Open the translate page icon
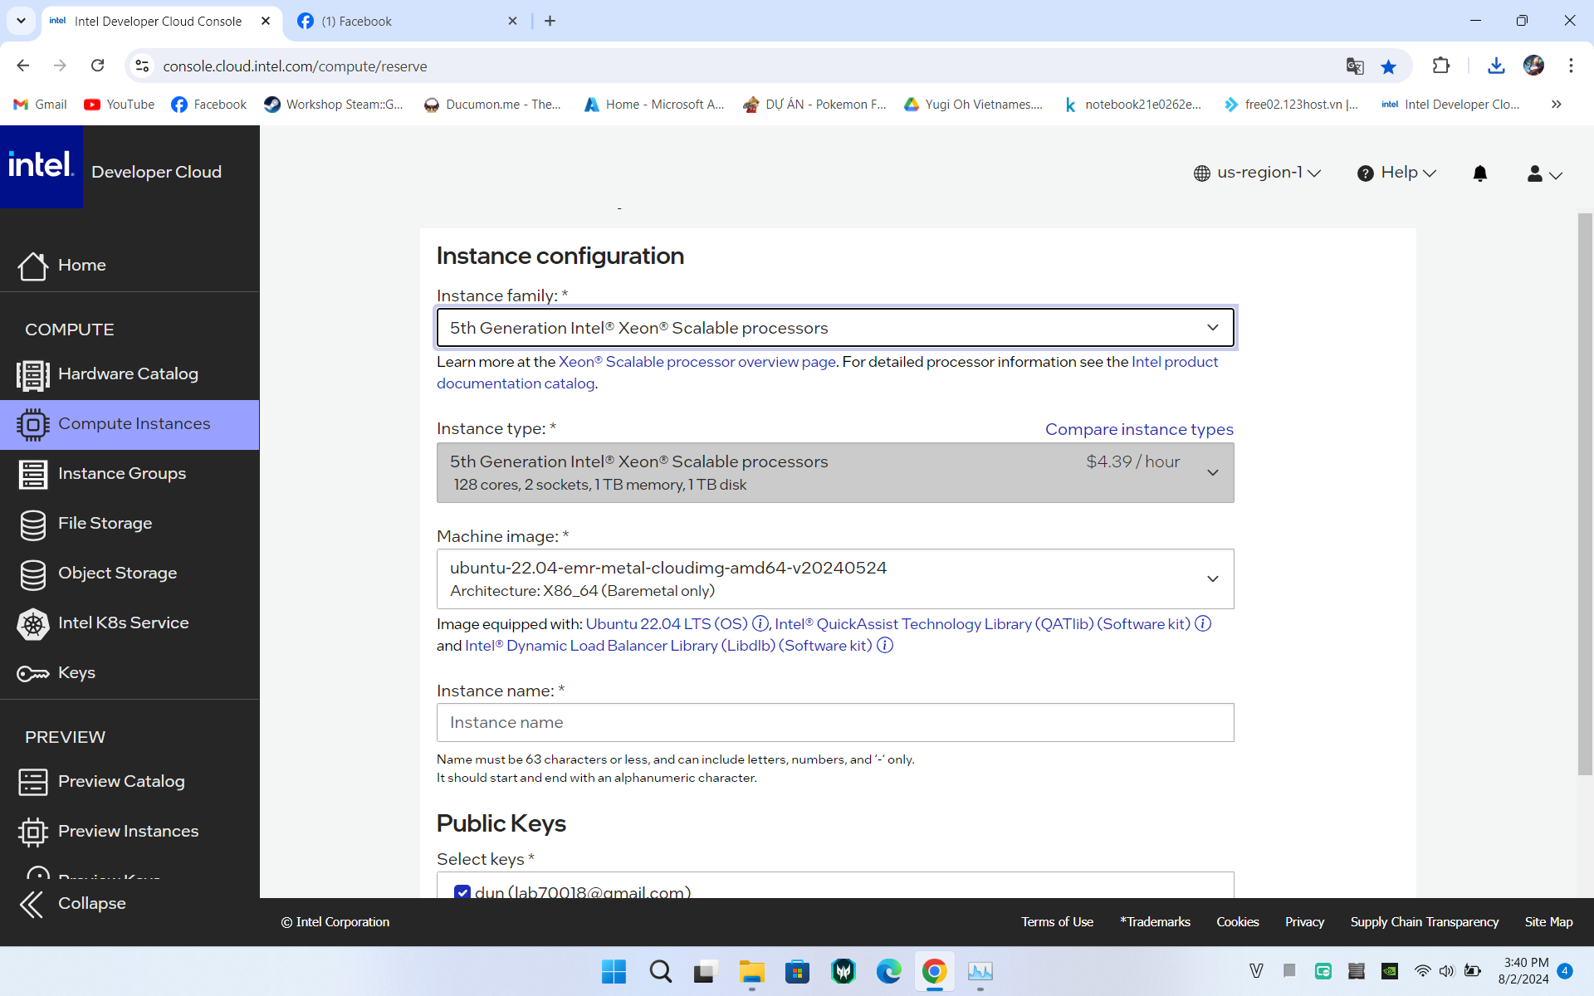The image size is (1594, 996). tap(1355, 66)
